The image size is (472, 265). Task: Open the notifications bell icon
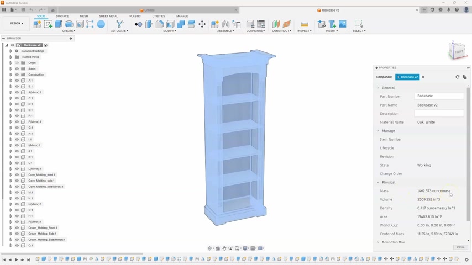tap(449, 10)
